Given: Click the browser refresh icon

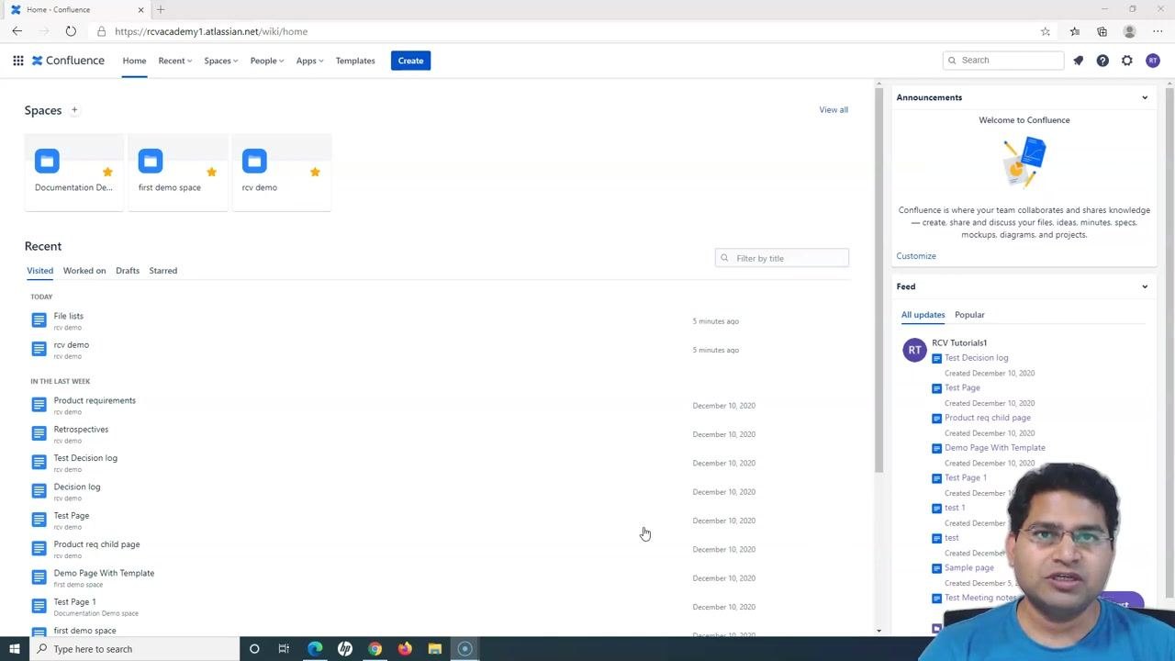Looking at the screenshot, I should coord(71,31).
